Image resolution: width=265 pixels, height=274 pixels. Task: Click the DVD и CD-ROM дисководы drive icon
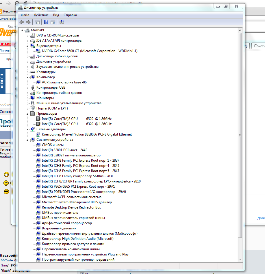[x=32, y=35]
